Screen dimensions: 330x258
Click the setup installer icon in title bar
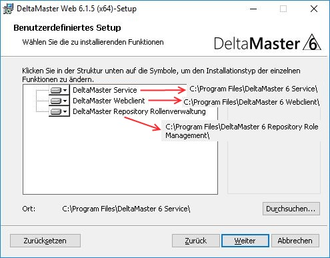click(x=8, y=9)
